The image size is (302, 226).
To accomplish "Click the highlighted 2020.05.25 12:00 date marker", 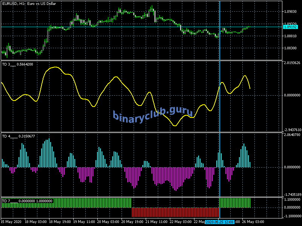I will (x=220, y=222).
